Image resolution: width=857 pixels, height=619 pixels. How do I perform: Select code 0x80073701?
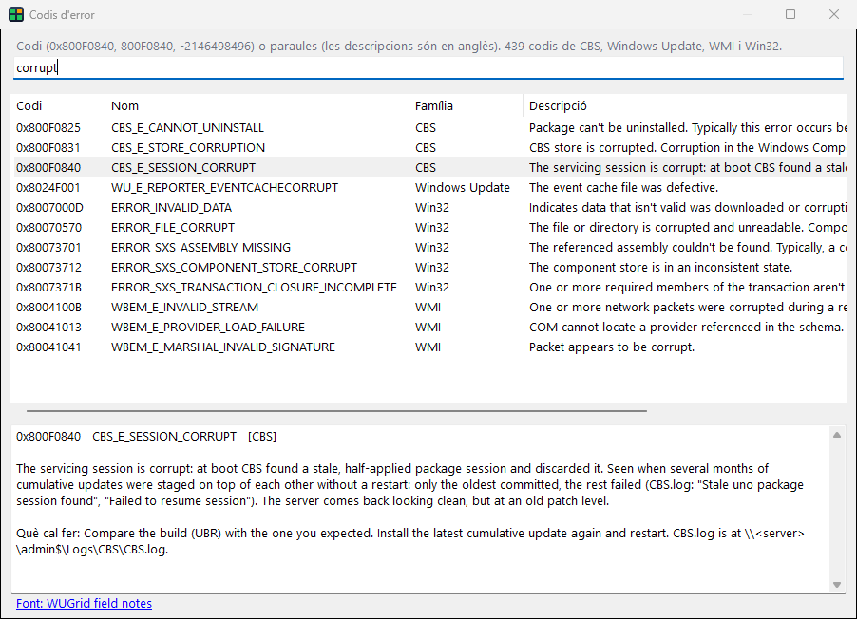48,248
